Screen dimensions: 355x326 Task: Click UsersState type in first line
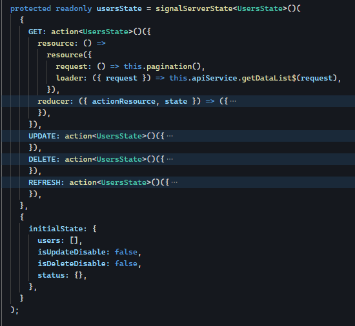tap(259, 8)
